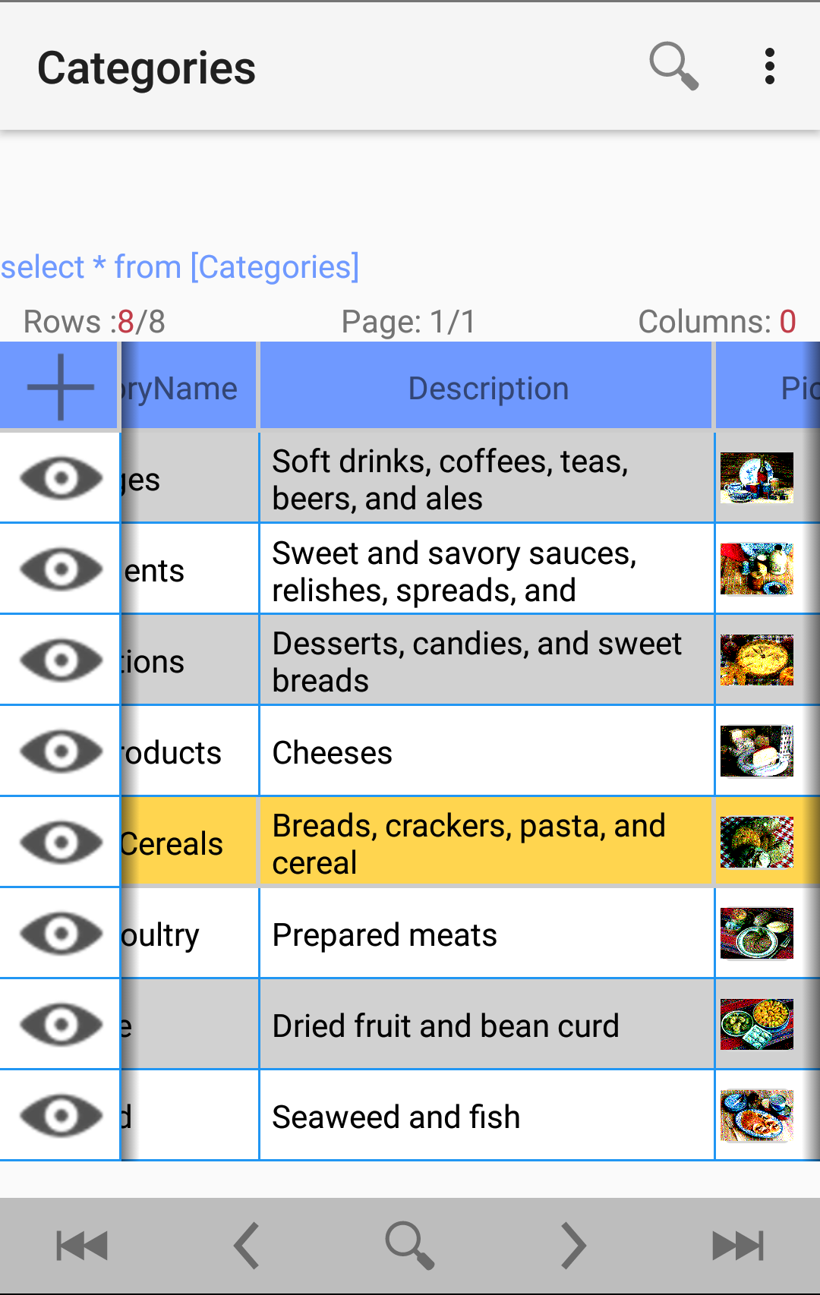Open the overflow menu with three dots

[x=770, y=67]
